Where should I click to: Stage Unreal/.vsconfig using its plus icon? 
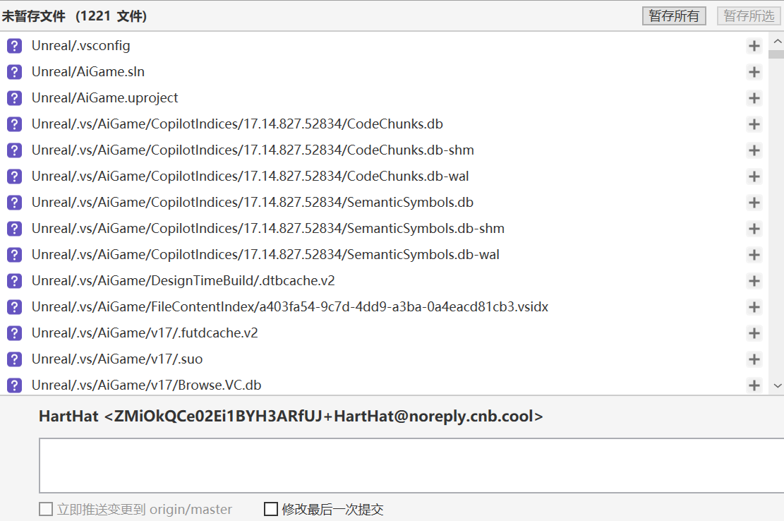[754, 46]
